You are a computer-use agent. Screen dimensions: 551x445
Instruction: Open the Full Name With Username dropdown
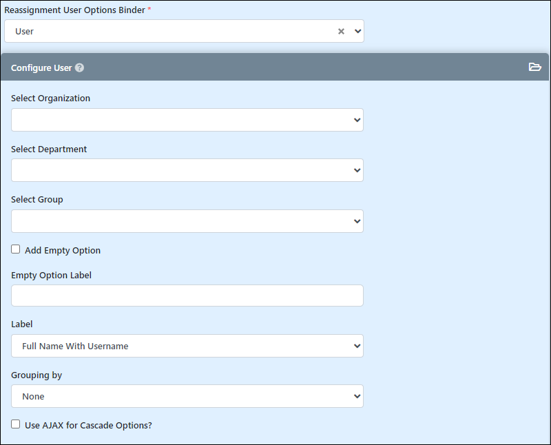coord(187,346)
